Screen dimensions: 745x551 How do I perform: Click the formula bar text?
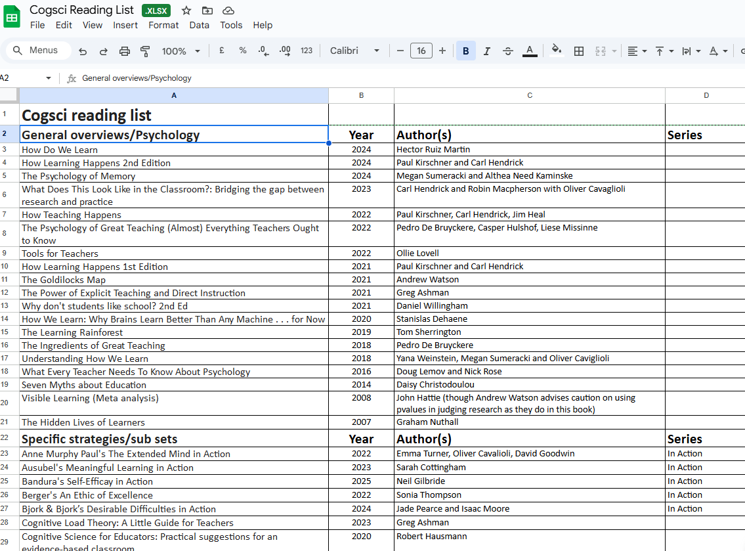[x=137, y=78]
